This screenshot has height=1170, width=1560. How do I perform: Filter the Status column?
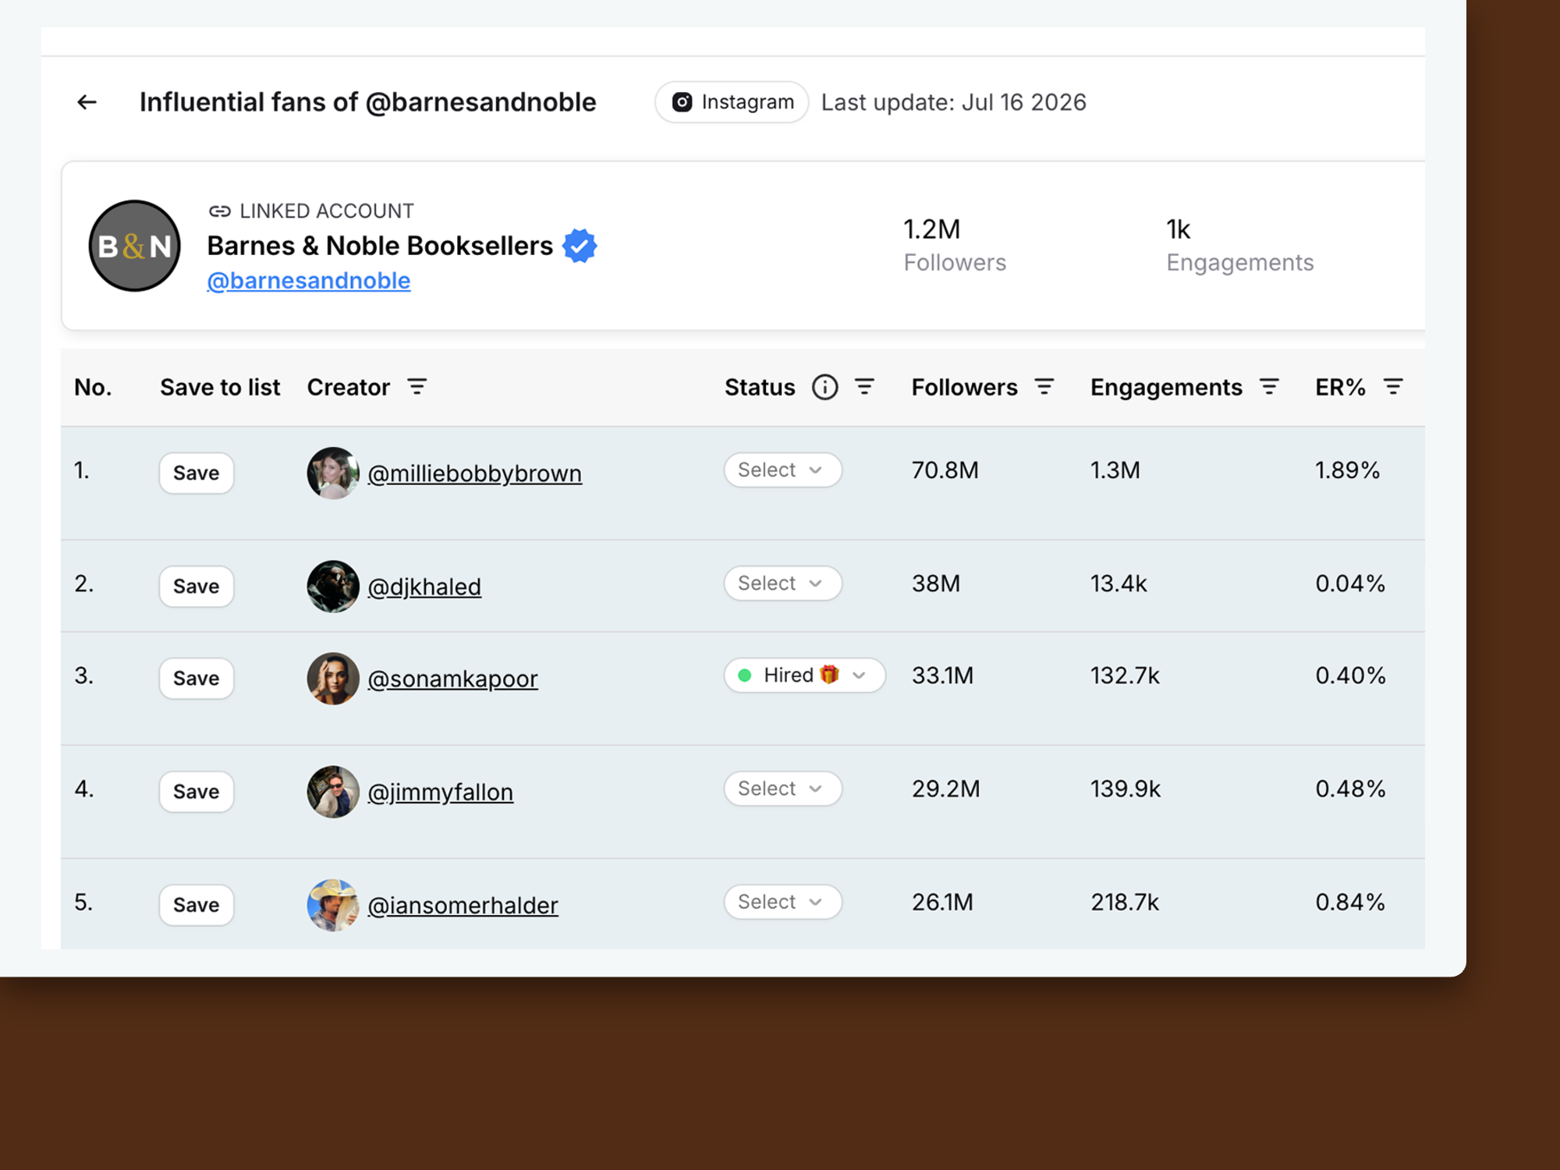coord(864,387)
